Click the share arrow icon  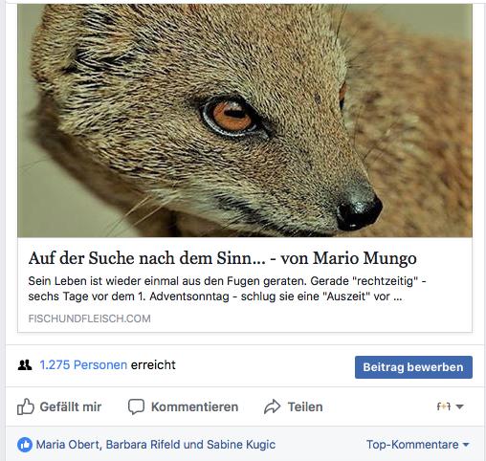[x=272, y=406]
